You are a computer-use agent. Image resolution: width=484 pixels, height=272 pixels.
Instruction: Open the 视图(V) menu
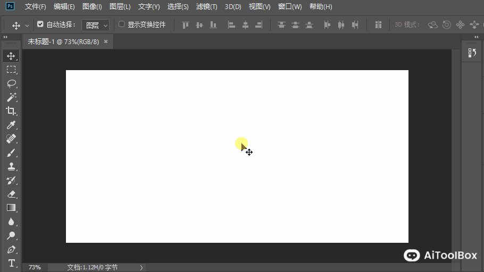point(260,6)
